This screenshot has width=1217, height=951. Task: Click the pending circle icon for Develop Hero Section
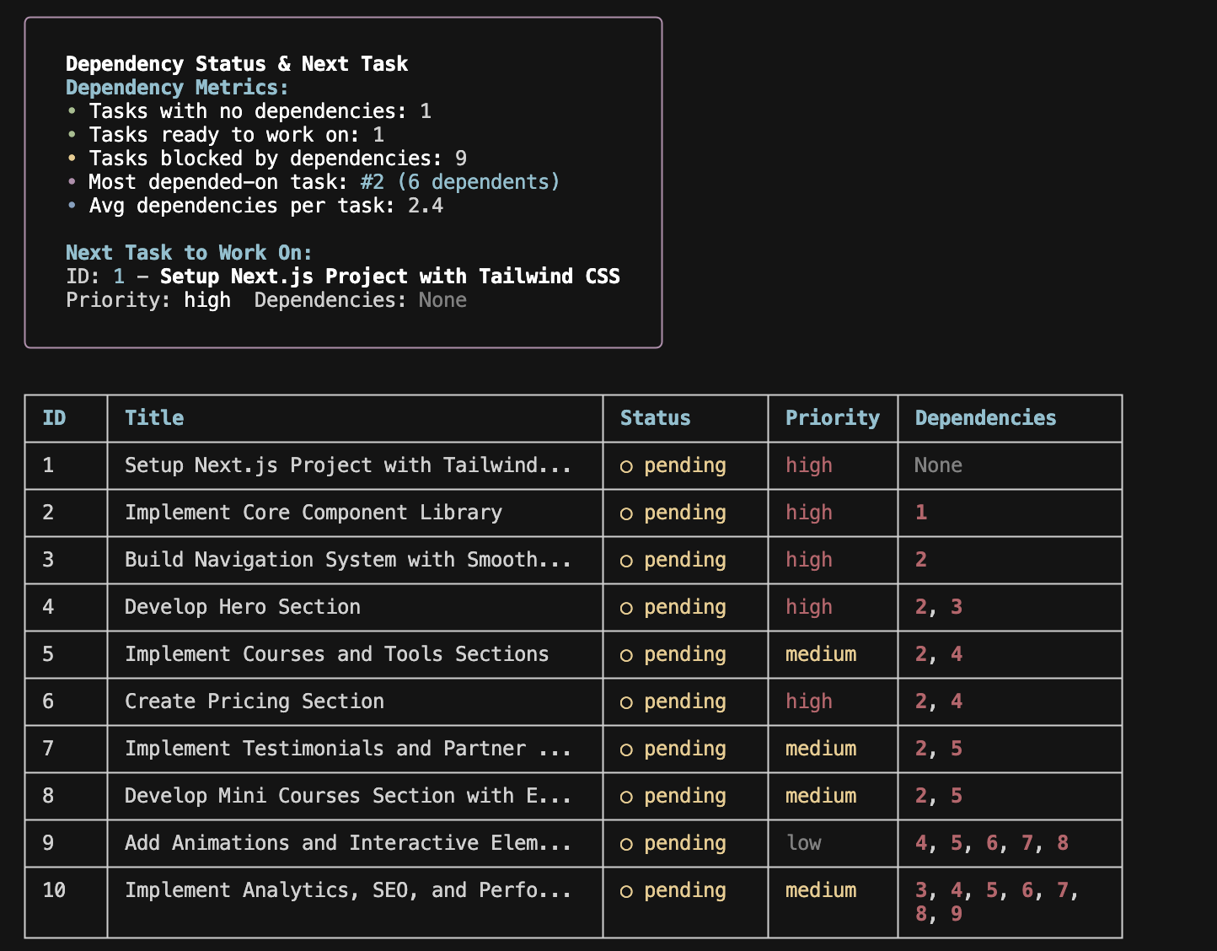pos(626,609)
